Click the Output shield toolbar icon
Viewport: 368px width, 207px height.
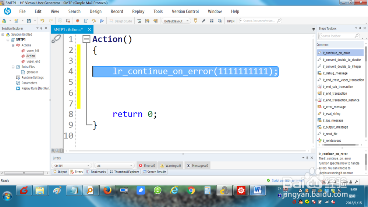click(195, 21)
